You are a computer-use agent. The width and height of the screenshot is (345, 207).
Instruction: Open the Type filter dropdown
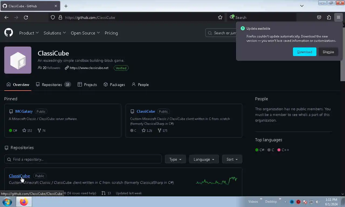(x=175, y=159)
